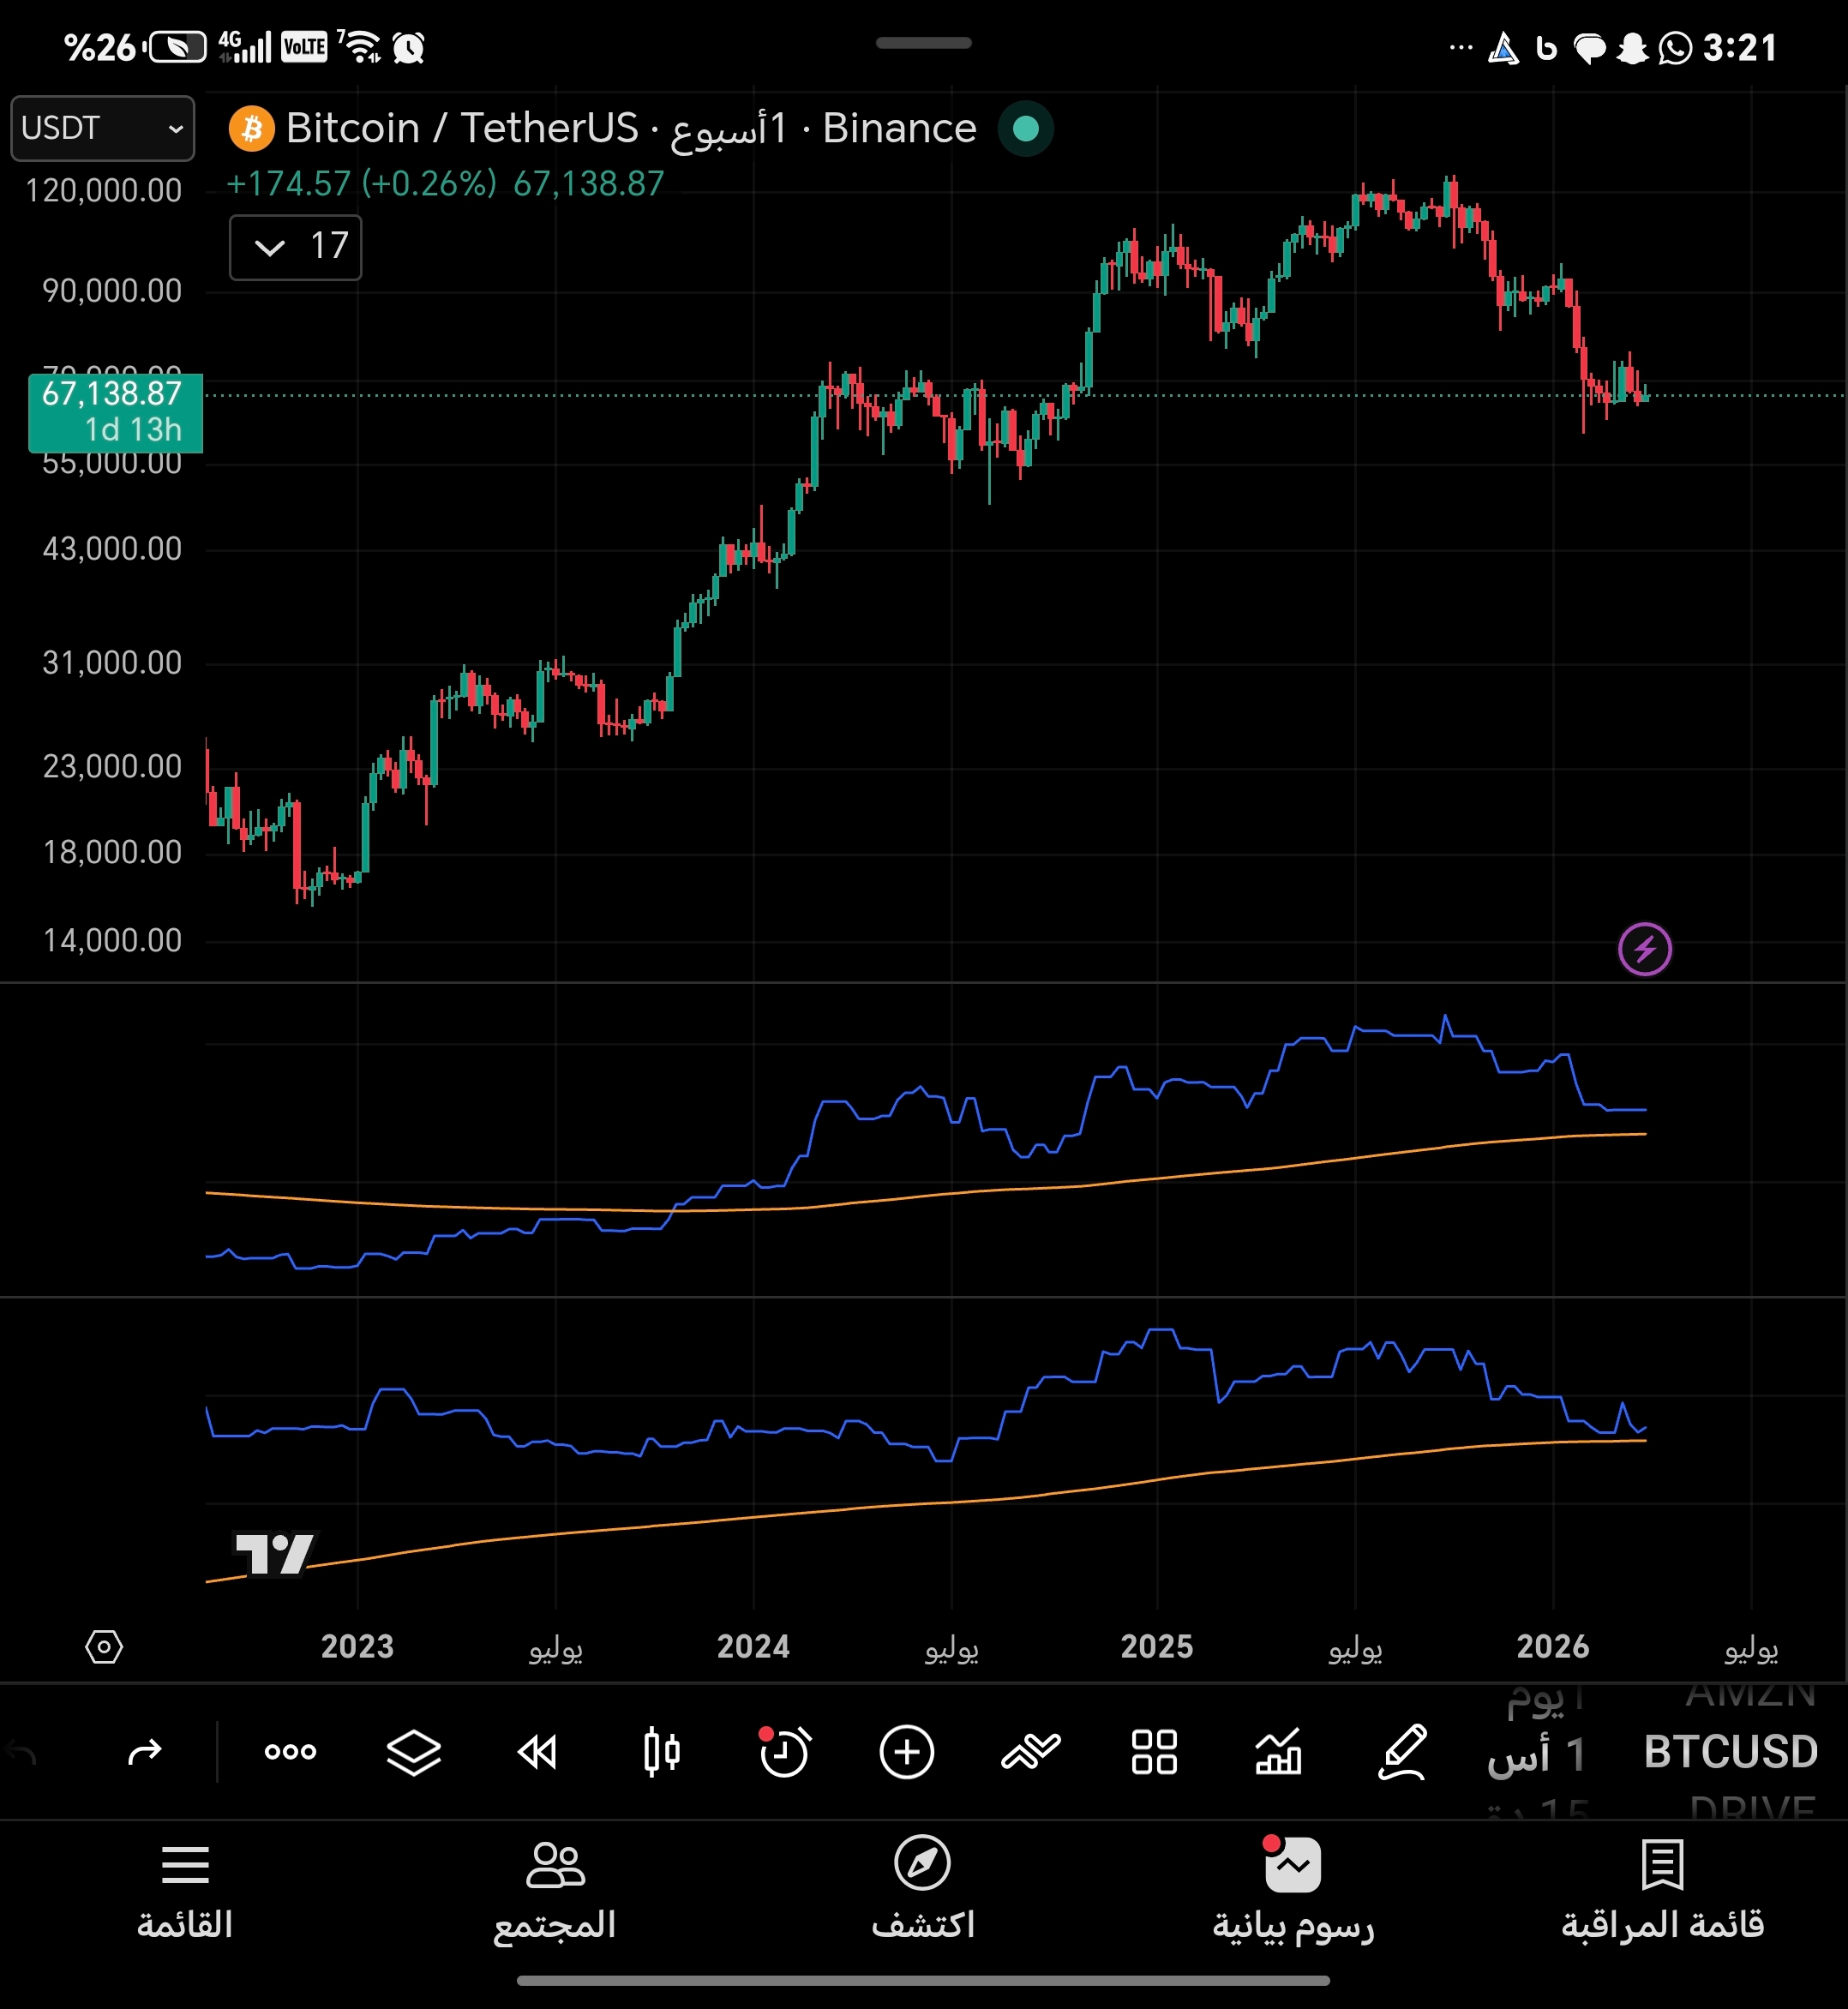
Task: Switch to the Watchlist tab
Action: (1662, 1889)
